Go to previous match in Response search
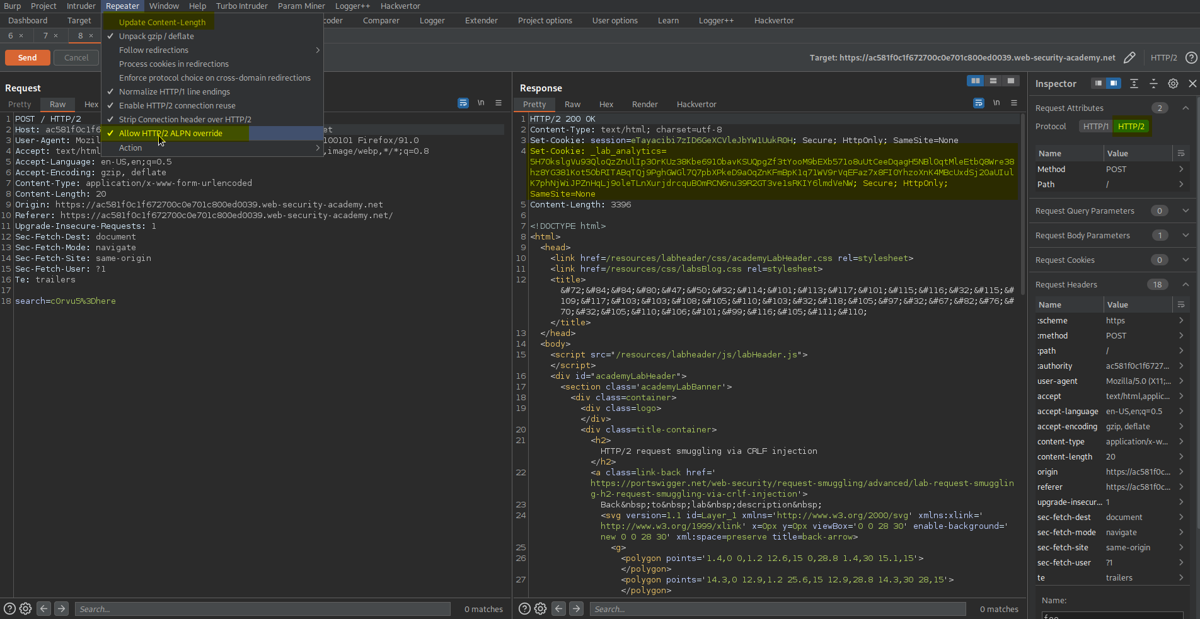Screen dimensions: 1200x619 click(x=558, y=608)
